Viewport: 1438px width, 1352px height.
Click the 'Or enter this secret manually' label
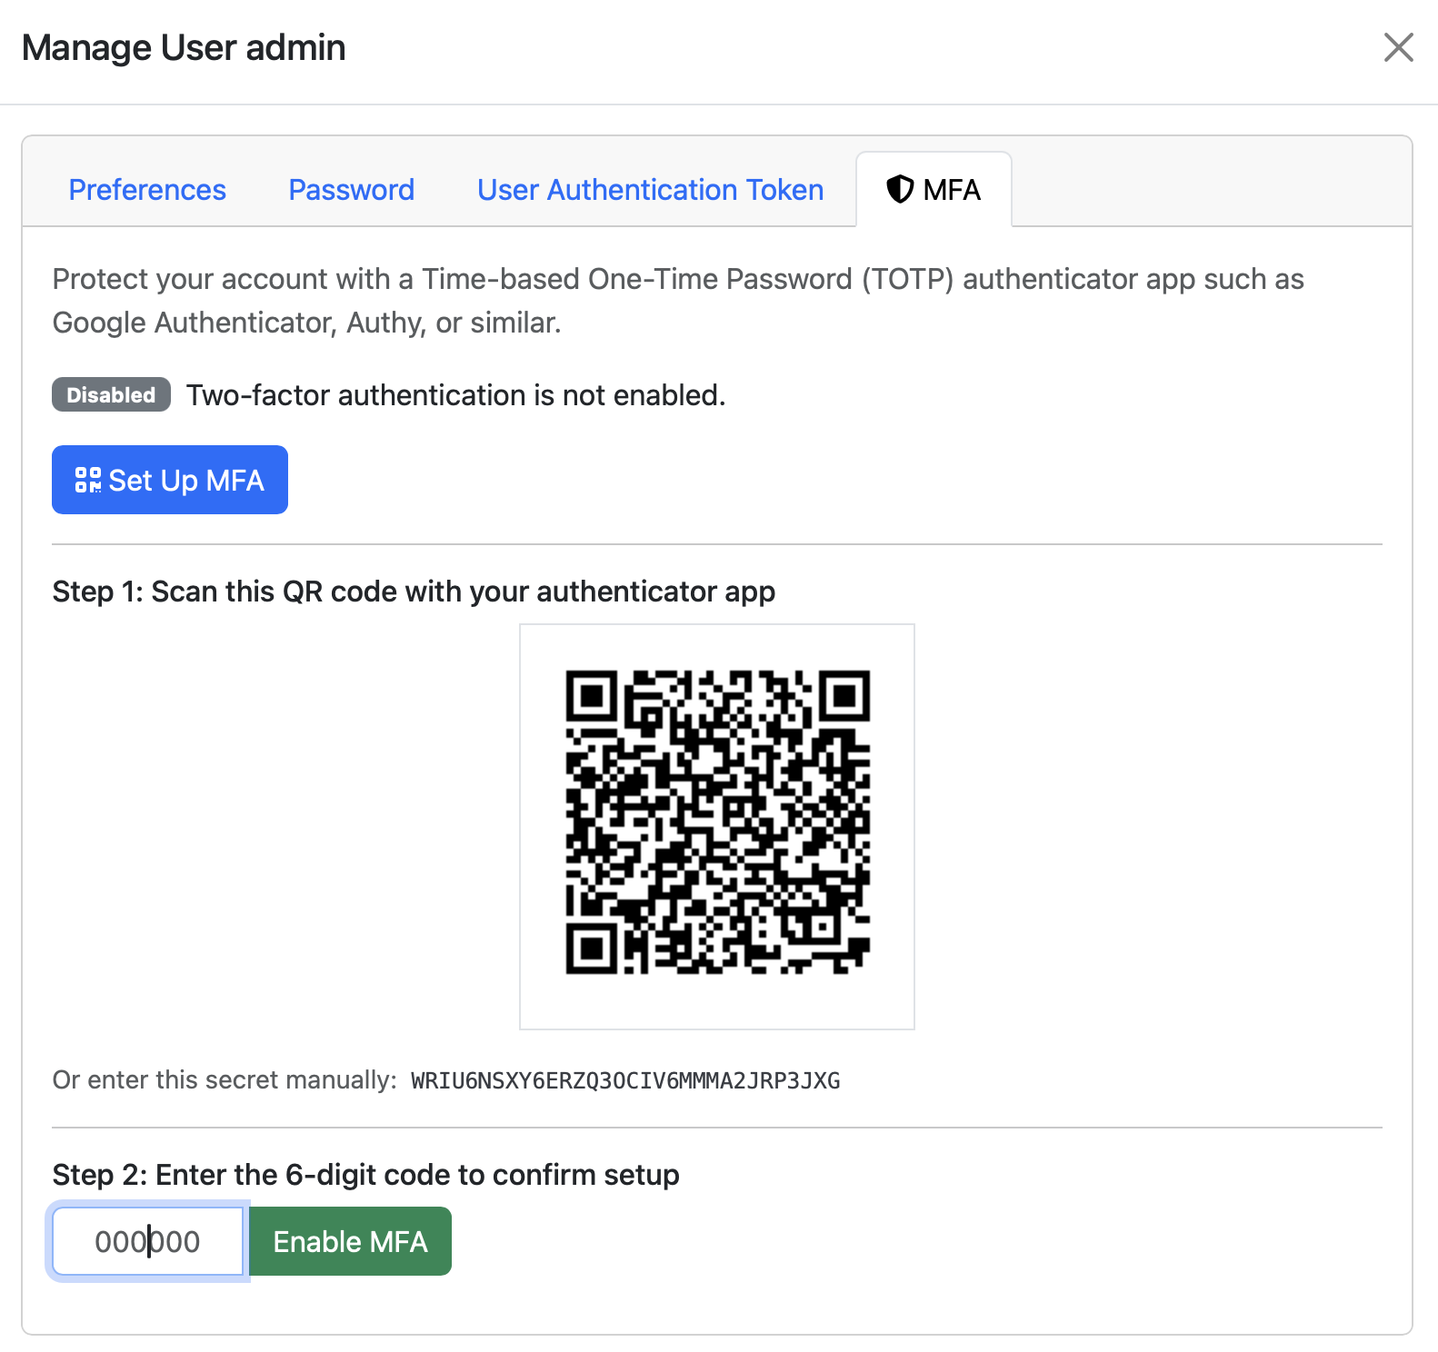(x=225, y=1080)
